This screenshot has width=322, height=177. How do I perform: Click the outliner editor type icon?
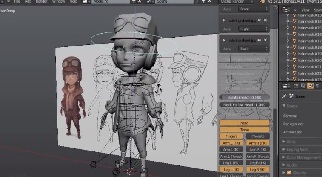(285, 9)
